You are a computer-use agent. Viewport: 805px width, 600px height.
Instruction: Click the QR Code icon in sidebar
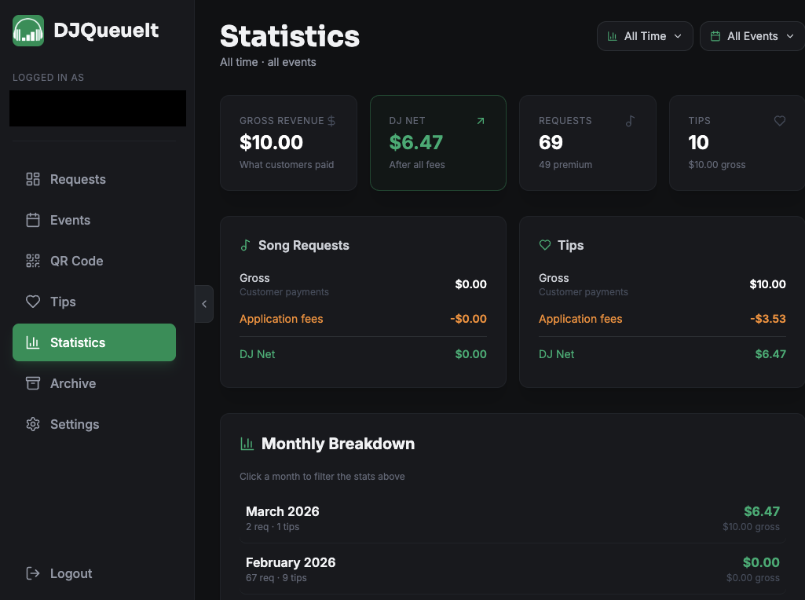click(x=33, y=261)
